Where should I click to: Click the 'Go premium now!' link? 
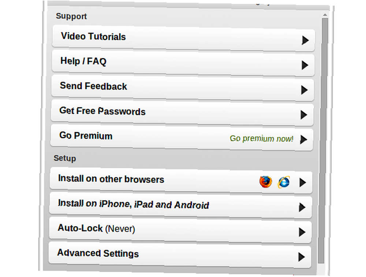tap(261, 139)
